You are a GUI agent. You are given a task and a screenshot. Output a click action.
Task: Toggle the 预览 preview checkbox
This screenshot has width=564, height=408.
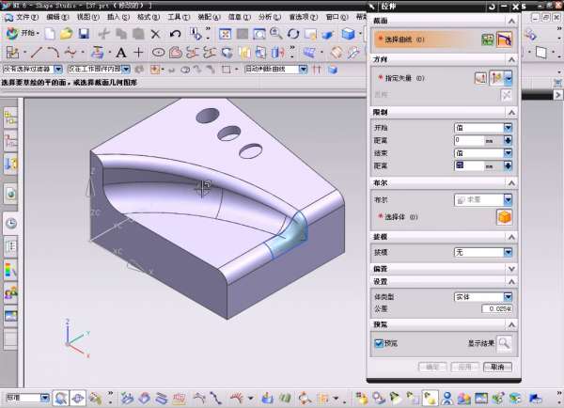click(379, 343)
